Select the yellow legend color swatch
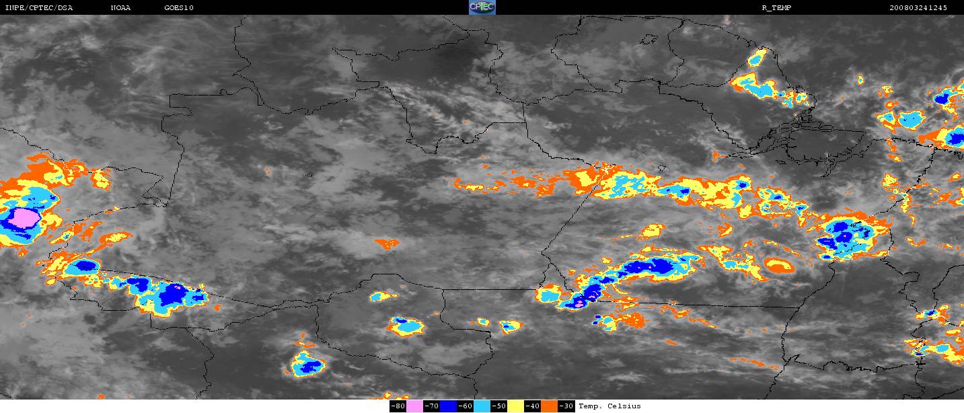Viewport: 964px width, 413px height. click(515, 406)
